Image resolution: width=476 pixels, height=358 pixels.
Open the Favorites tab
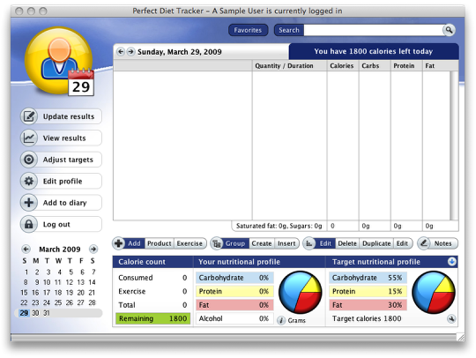click(248, 30)
